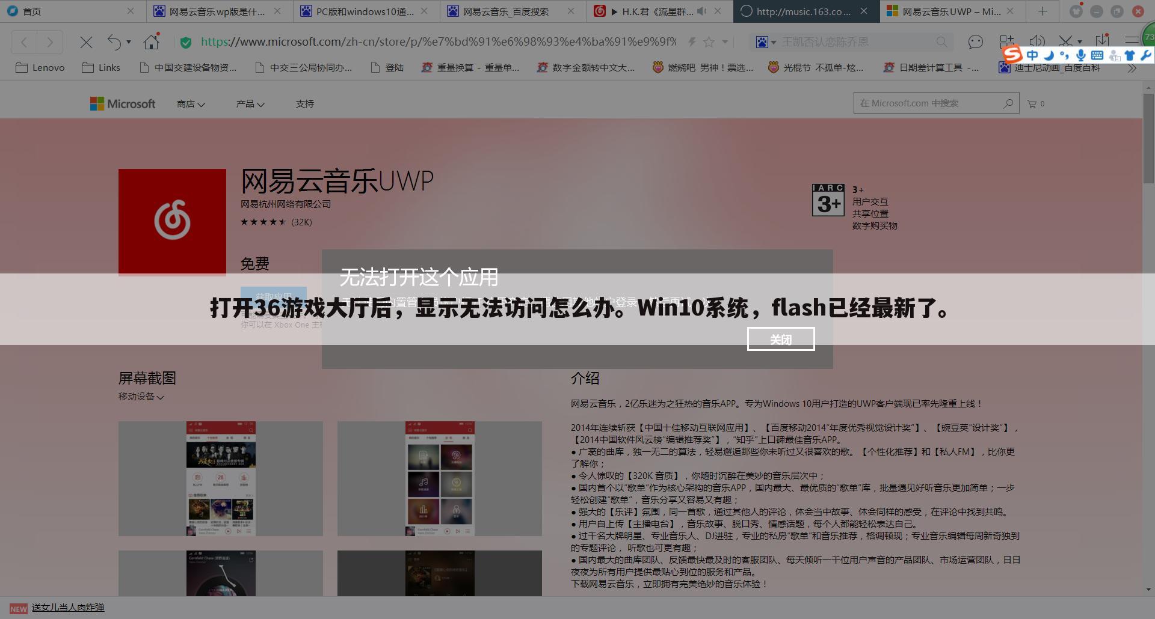Screen dimensions: 1155x619
Task: Open Sogou wrench settings icon
Action: pyautogui.click(x=1145, y=55)
